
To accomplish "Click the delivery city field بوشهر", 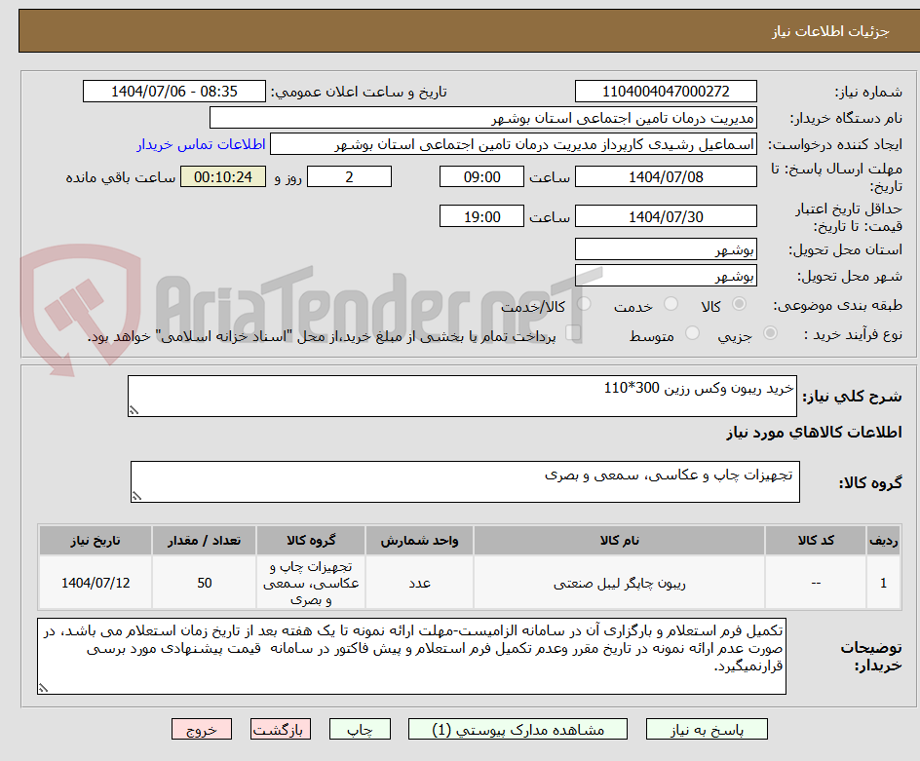I will [x=666, y=276].
